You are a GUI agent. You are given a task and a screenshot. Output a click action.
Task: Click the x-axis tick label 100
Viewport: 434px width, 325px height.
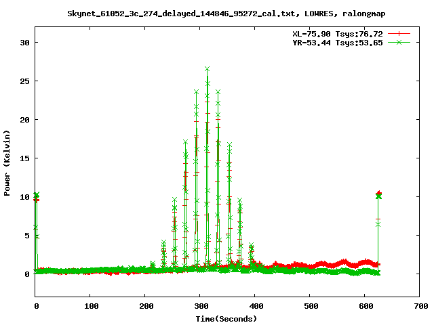click(x=92, y=306)
